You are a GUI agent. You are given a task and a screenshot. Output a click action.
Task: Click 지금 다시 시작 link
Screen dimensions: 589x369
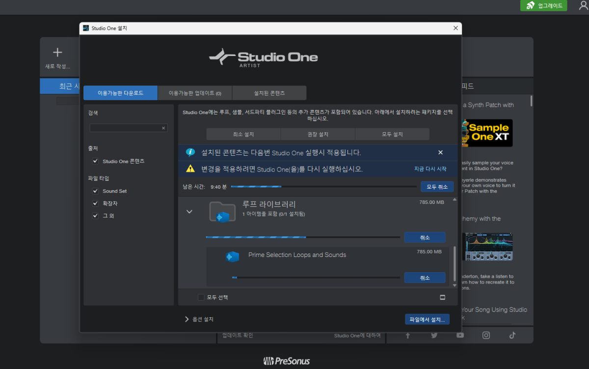pyautogui.click(x=430, y=169)
